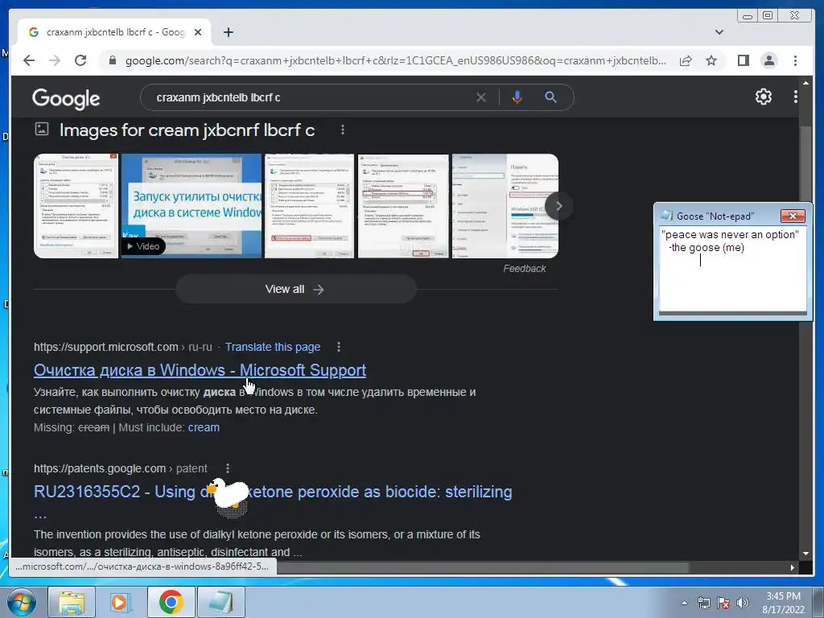Click the Images for cream heading
This screenshot has height=618, width=824.
pos(187,130)
